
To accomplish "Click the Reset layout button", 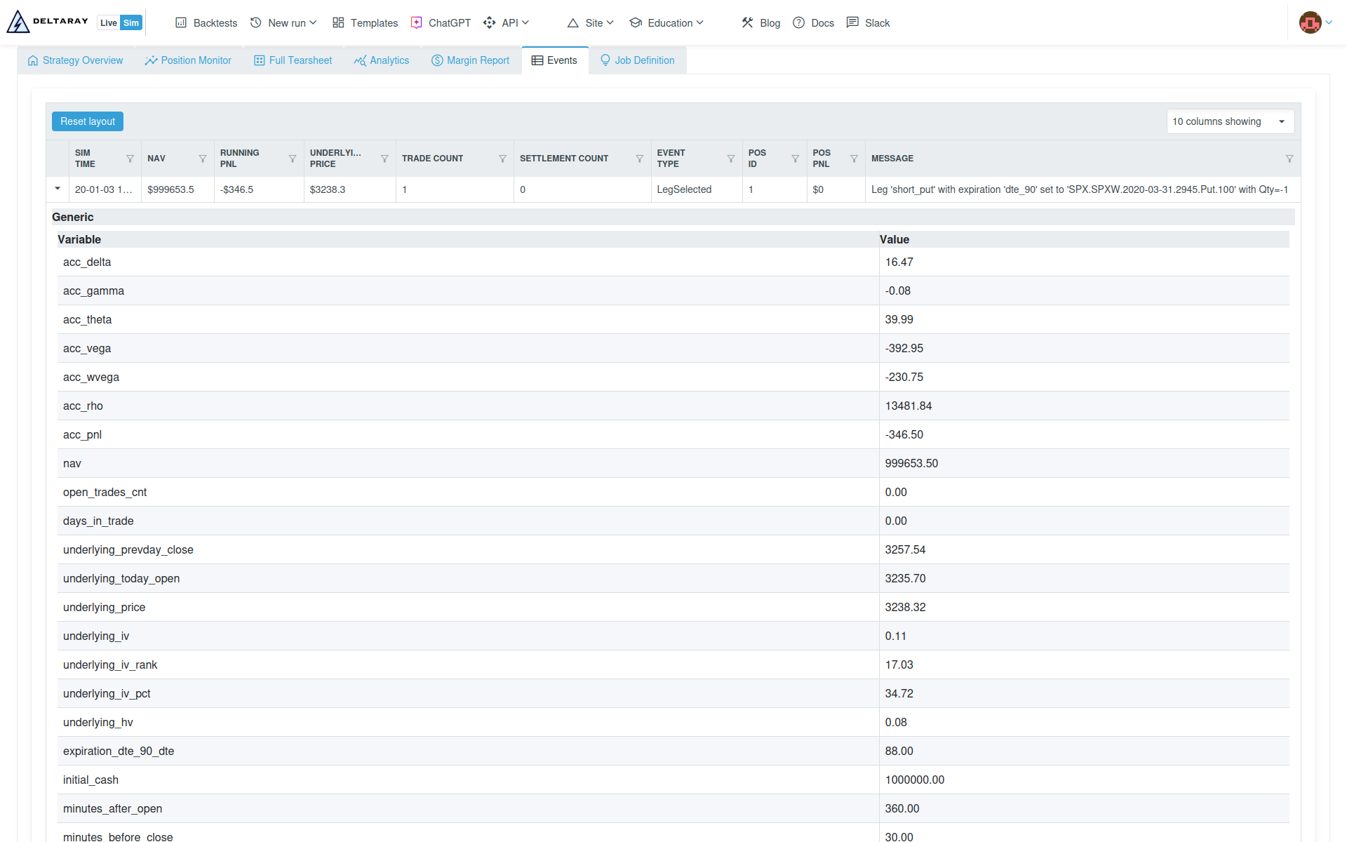I will [x=88, y=121].
